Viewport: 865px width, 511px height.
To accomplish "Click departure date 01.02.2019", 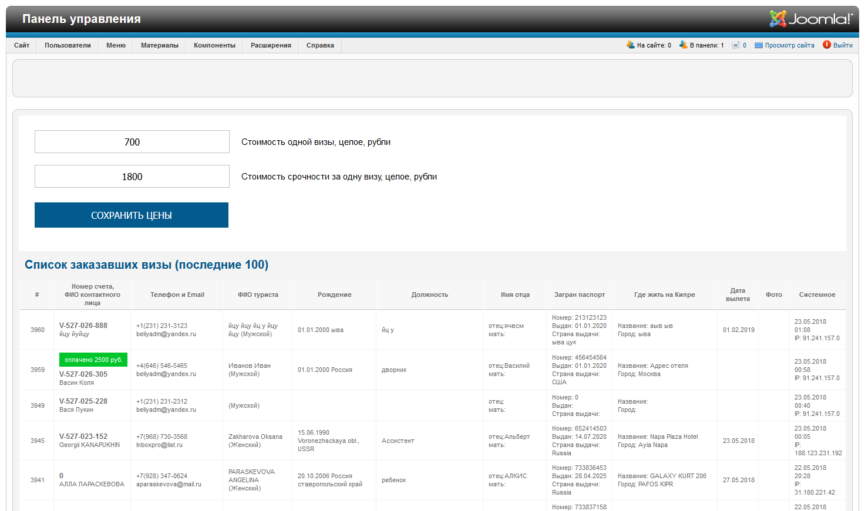I will point(739,330).
